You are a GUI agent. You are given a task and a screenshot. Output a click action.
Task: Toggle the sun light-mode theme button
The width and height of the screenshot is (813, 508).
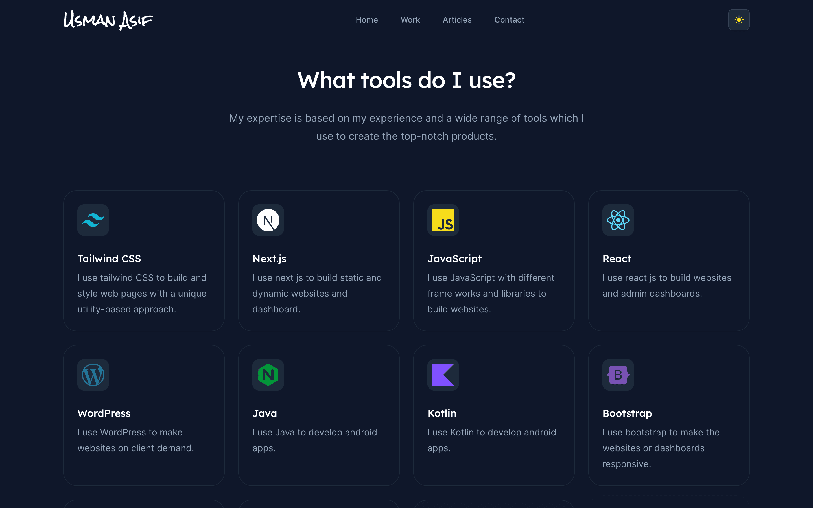click(739, 20)
